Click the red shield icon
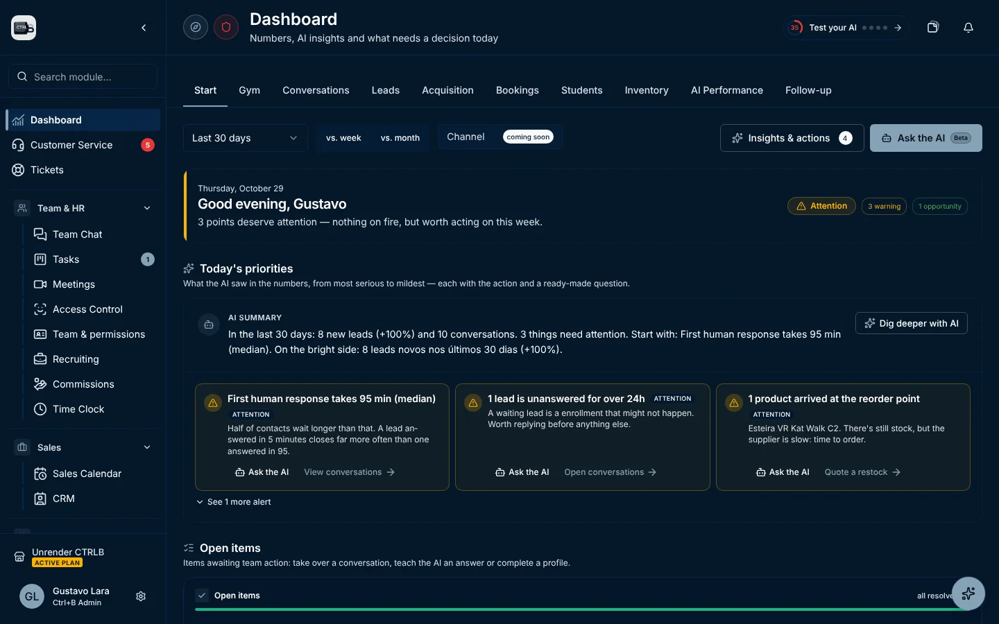Viewport: 999px width, 624px height. point(226,27)
